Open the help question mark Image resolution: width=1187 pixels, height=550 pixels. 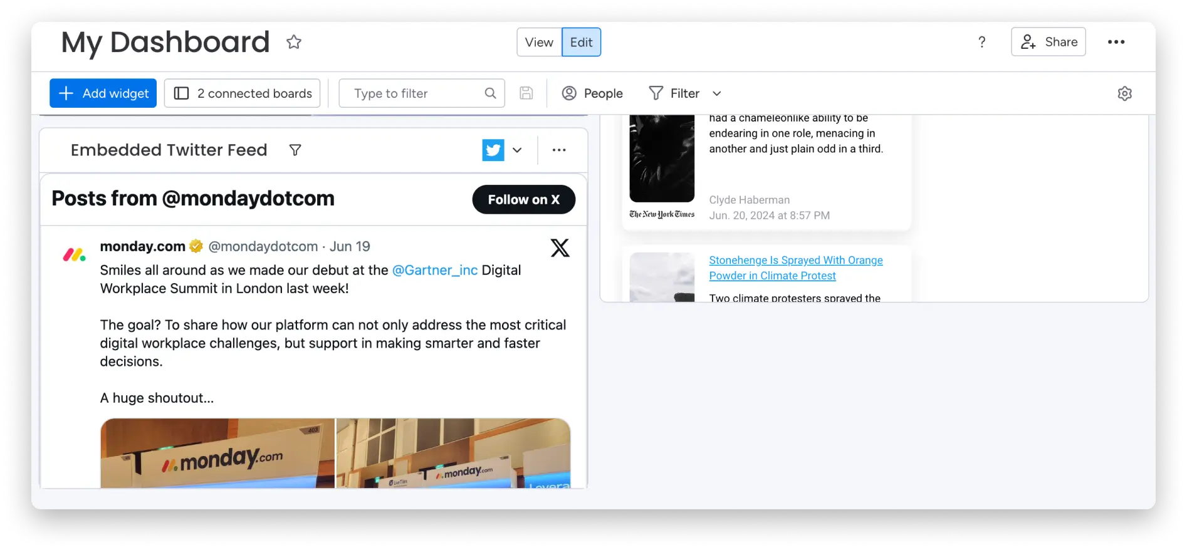point(982,42)
